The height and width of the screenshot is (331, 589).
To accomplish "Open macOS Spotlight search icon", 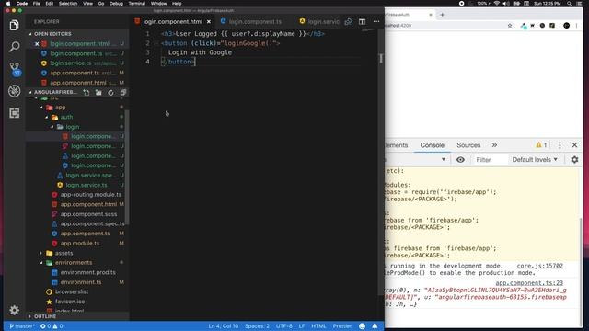I will 570,4.
